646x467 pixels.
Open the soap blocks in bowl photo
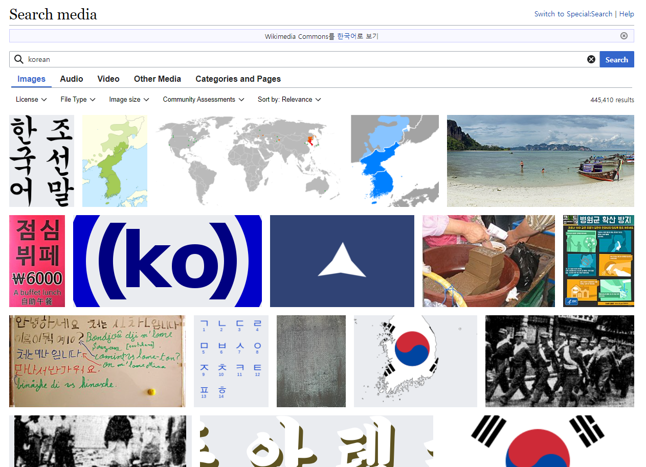[488, 261]
